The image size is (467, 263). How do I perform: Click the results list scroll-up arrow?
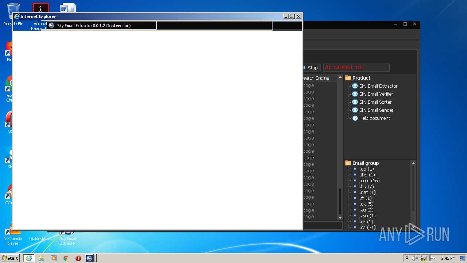click(x=340, y=77)
